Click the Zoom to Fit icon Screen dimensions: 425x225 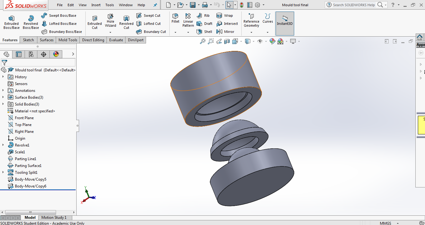point(203,41)
